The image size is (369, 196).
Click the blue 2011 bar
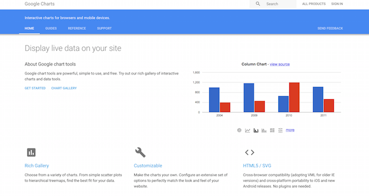tap(318, 99)
